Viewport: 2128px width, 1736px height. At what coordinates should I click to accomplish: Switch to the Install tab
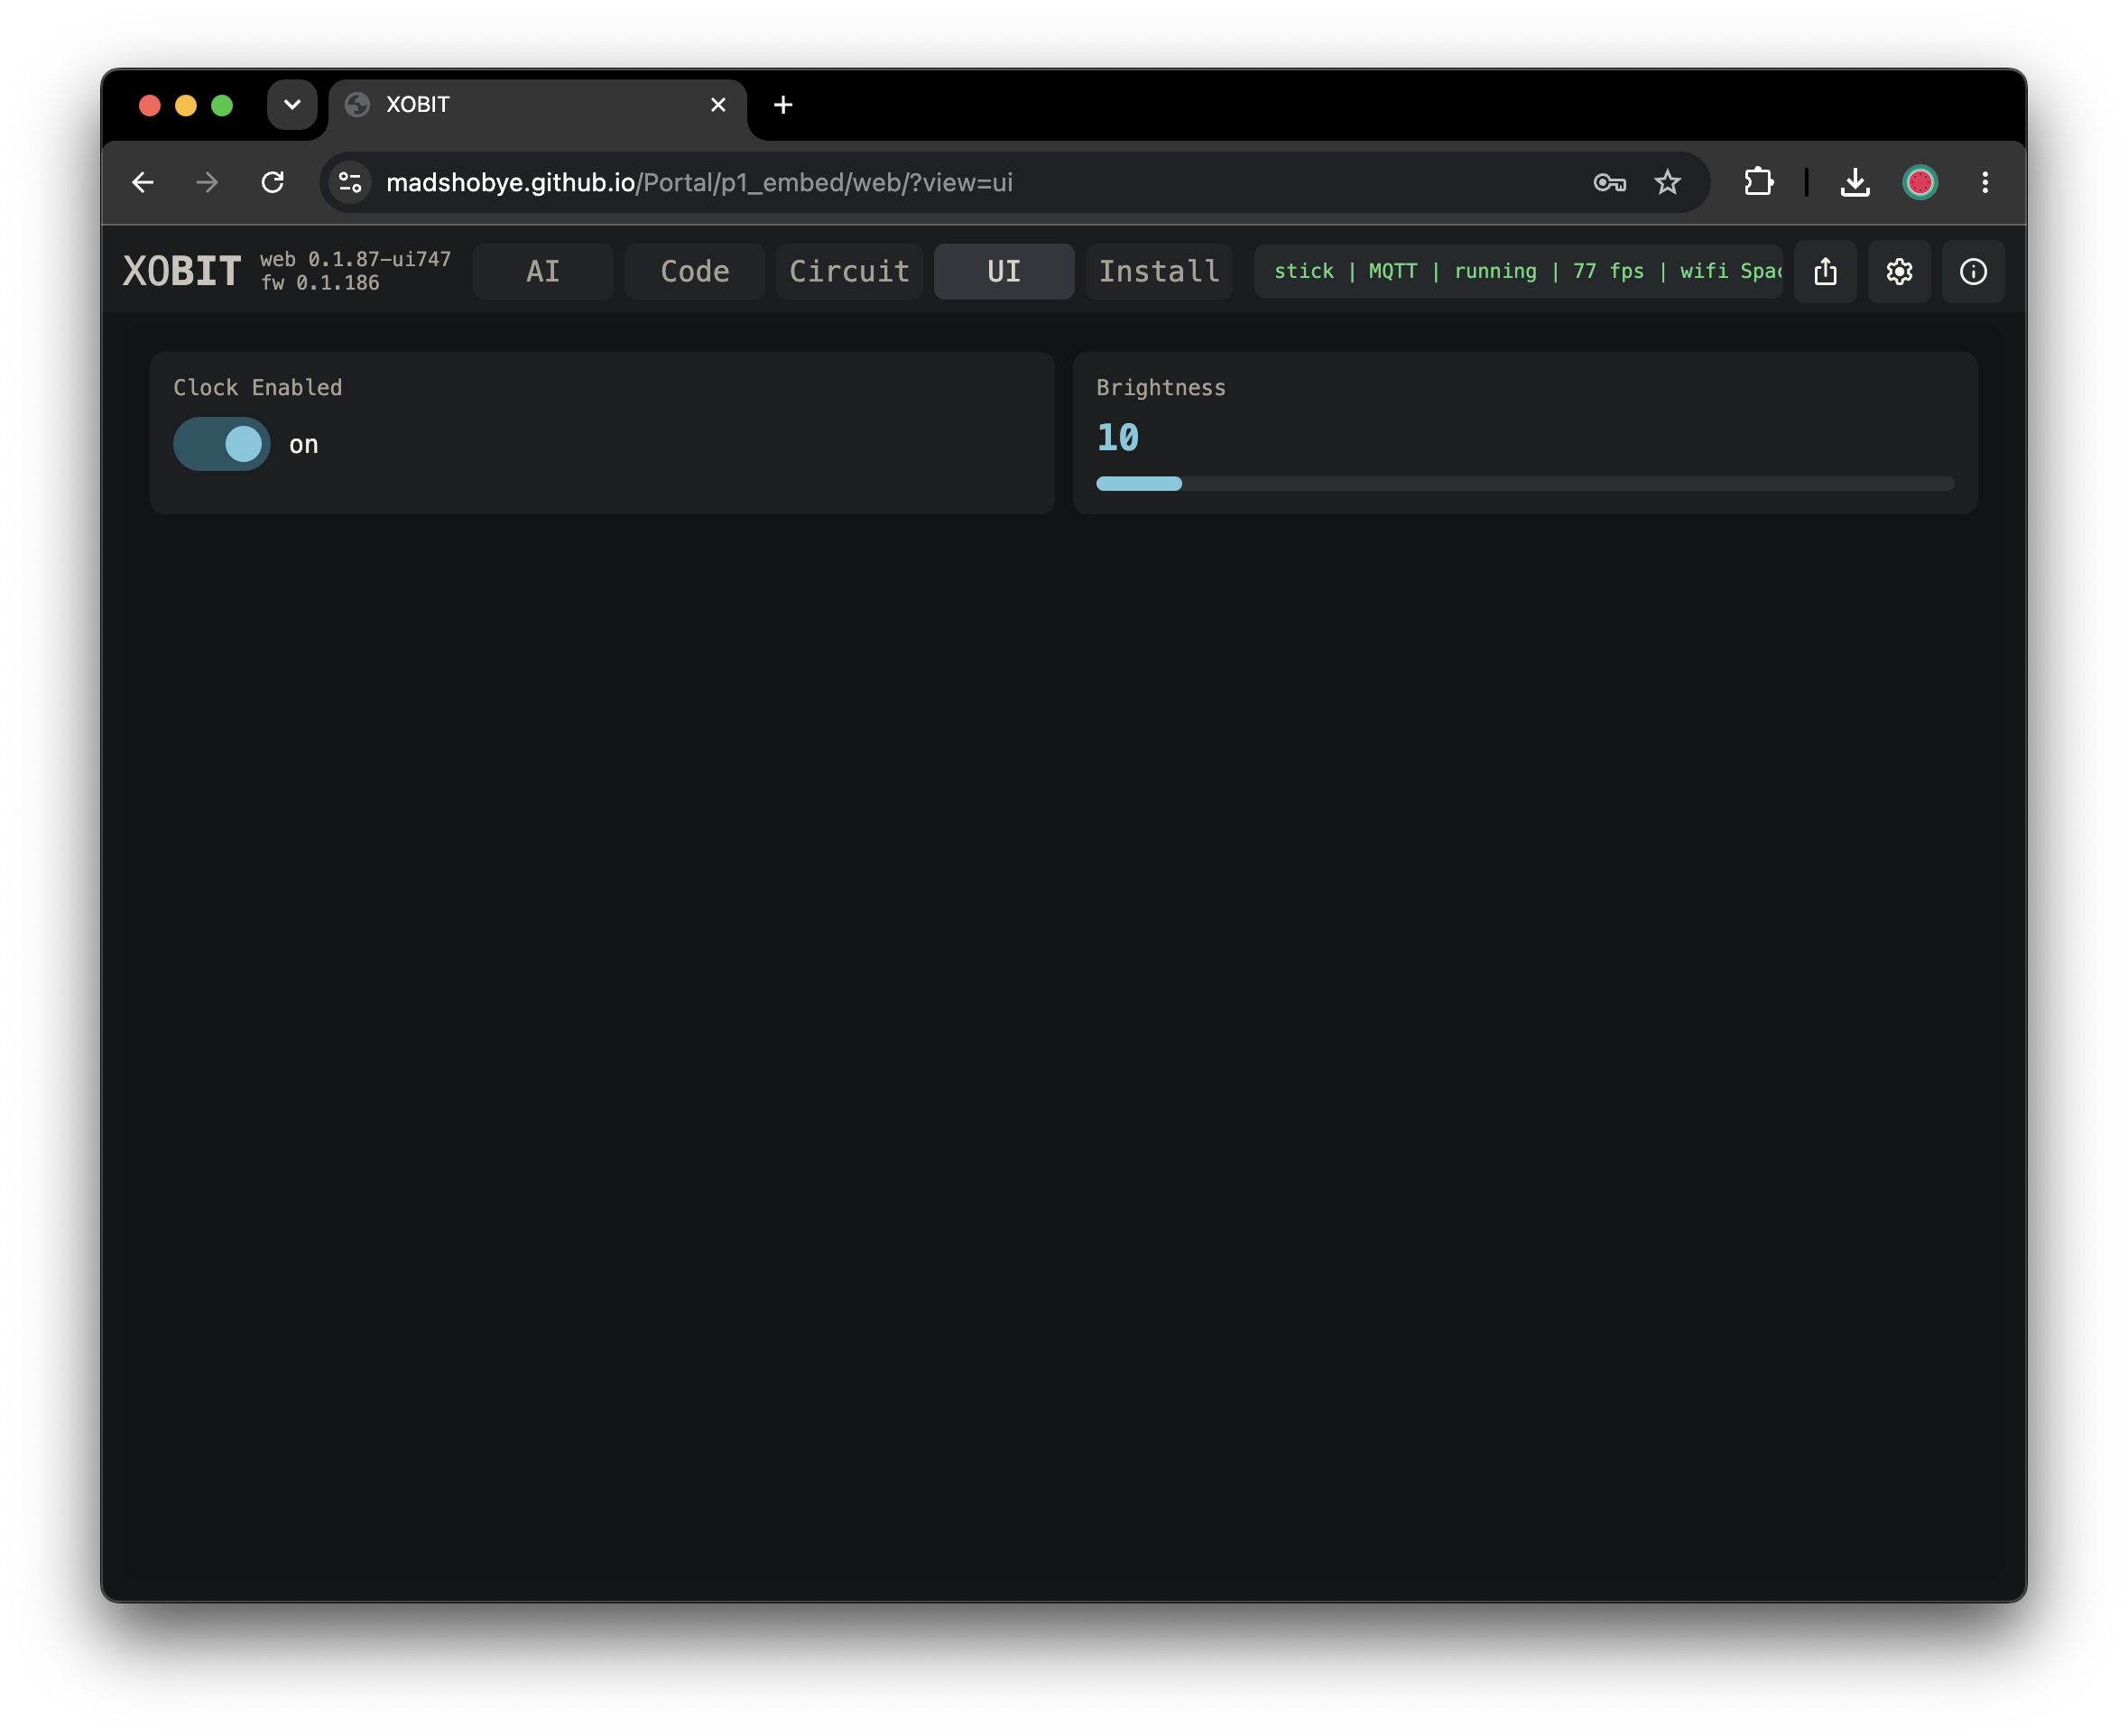coord(1159,271)
